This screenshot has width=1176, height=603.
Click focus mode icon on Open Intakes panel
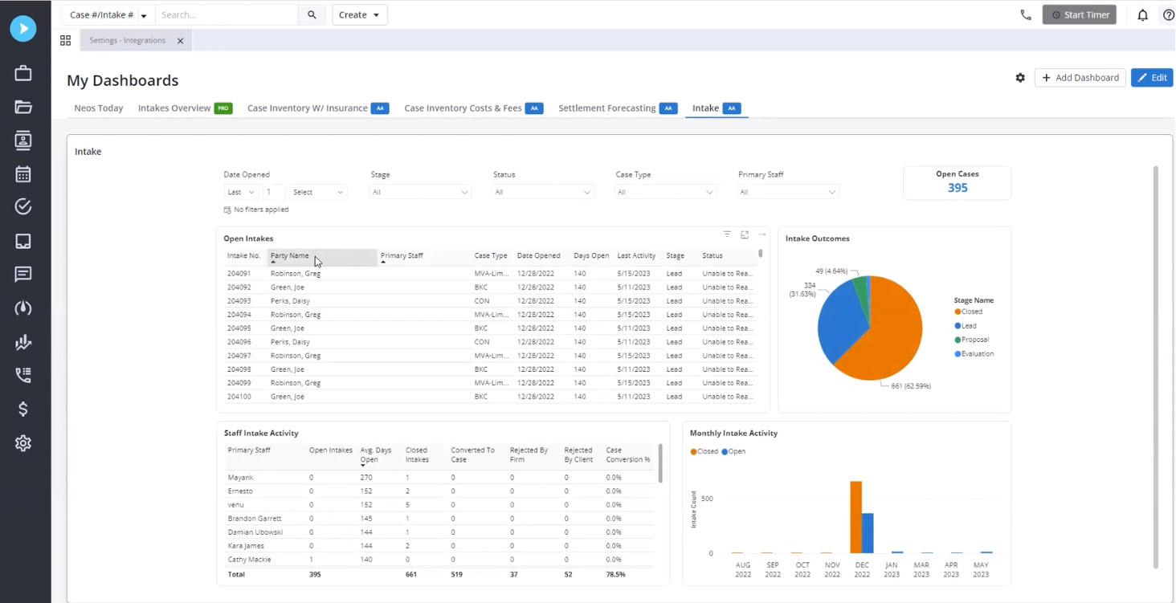[x=745, y=234]
